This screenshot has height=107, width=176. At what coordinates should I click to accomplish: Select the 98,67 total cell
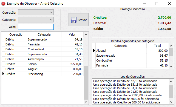[x=158, y=56]
